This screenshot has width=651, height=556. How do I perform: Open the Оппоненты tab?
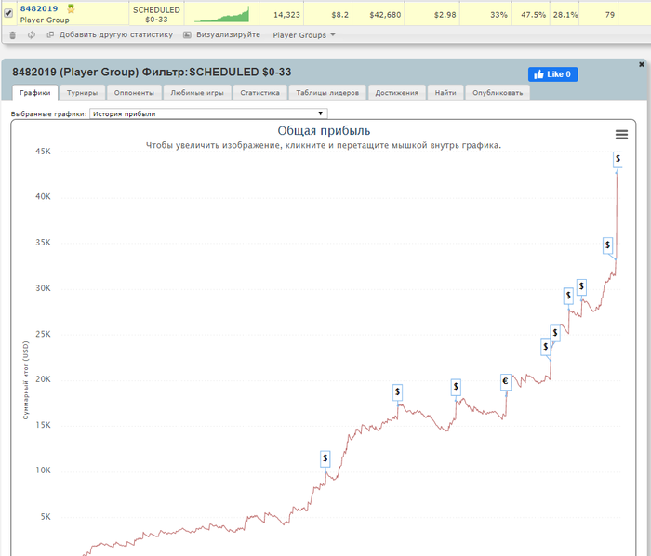134,93
